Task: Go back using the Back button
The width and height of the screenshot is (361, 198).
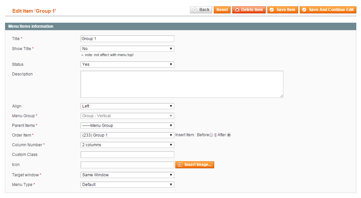Action: 201,10
